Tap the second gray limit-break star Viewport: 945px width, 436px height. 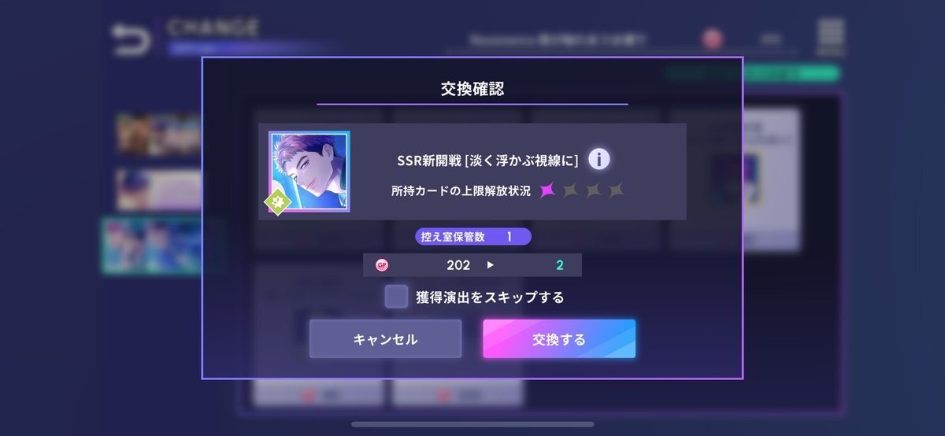(x=594, y=190)
